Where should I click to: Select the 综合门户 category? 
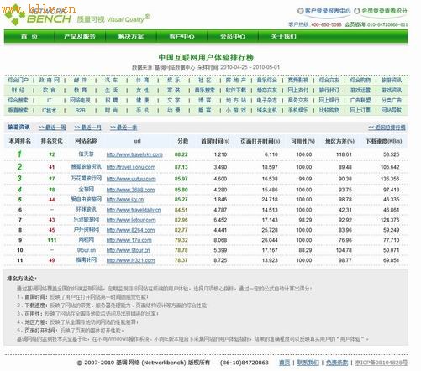18,81
